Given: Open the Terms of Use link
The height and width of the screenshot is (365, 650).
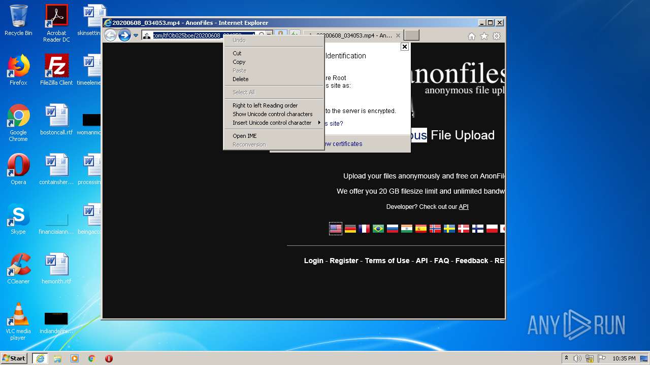Looking at the screenshot, I should 387,261.
